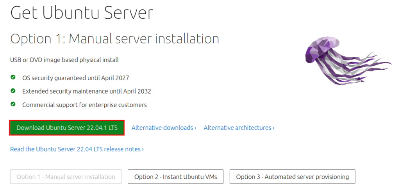Open the Alternative downloads link

pos(163,128)
